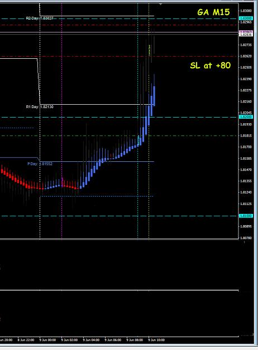Click the 1.81355 price axis value
The image size is (258, 350).
click(x=246, y=181)
